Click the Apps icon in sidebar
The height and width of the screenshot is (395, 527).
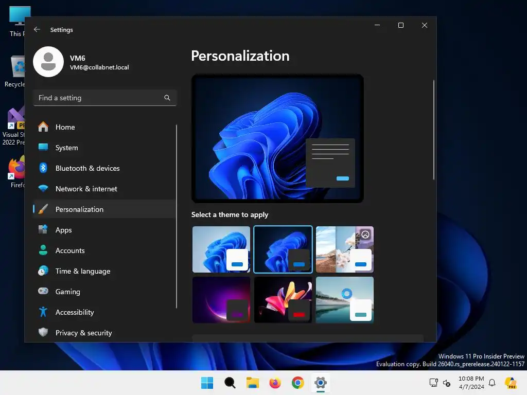click(43, 230)
